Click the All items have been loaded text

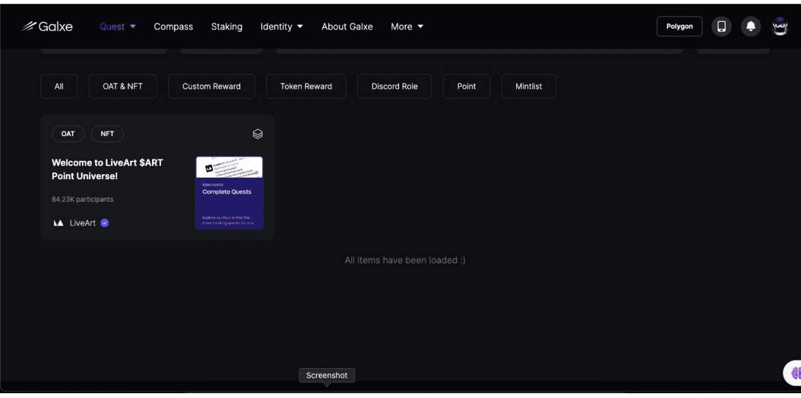(x=405, y=261)
